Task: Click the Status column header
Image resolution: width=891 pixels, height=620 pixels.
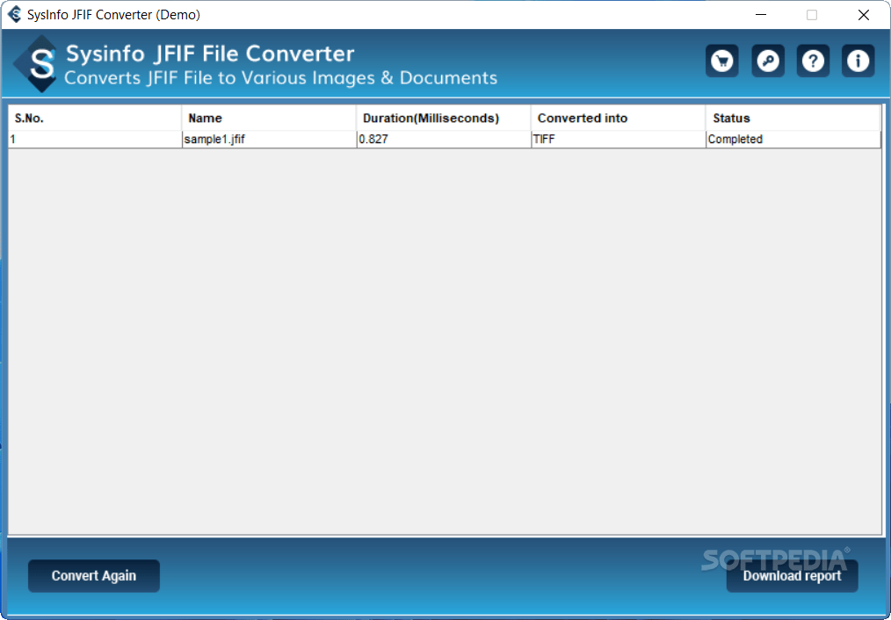Action: (x=793, y=118)
